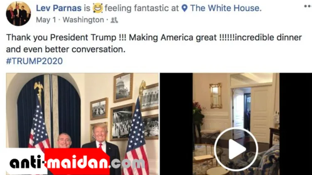The image size is (312, 175).
Task: Click the friends audience privacy icon
Action: pos(114,20)
